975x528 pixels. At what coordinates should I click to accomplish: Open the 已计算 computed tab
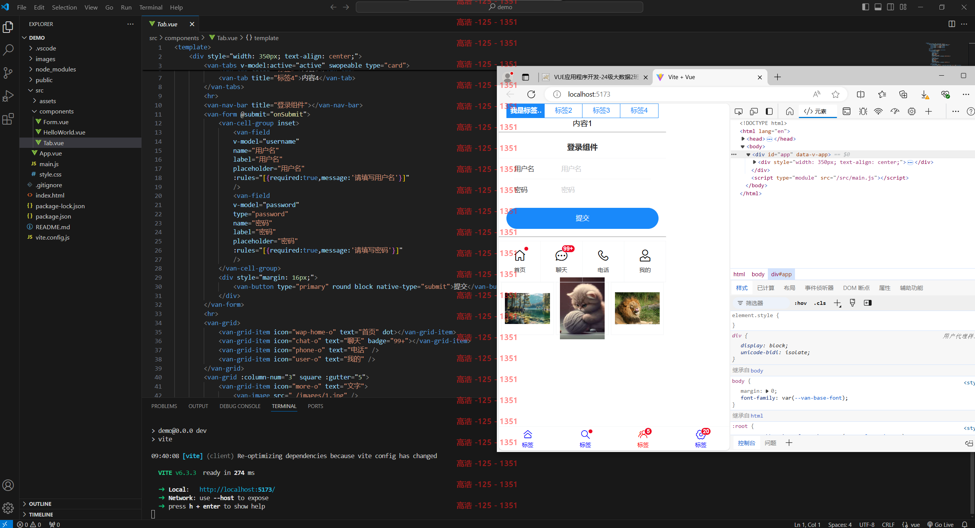click(766, 288)
